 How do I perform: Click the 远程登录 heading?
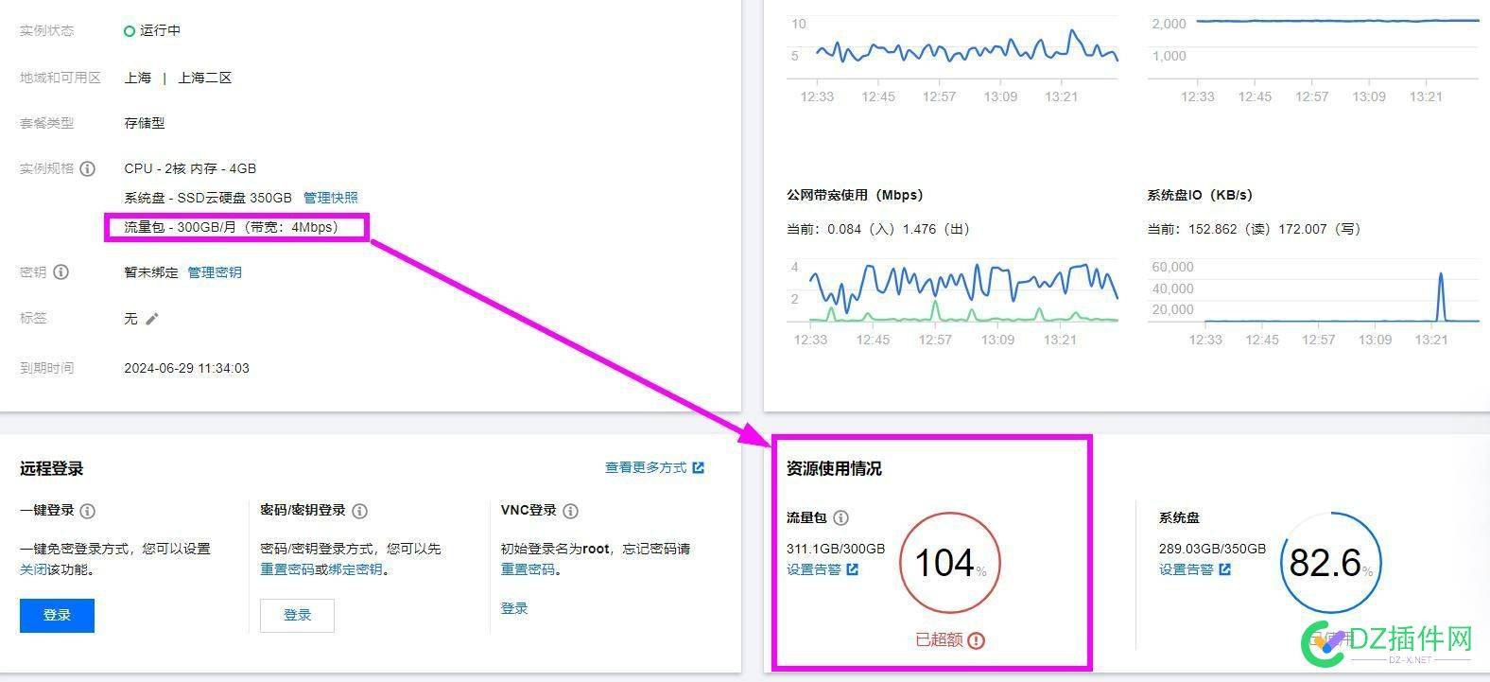[51, 468]
